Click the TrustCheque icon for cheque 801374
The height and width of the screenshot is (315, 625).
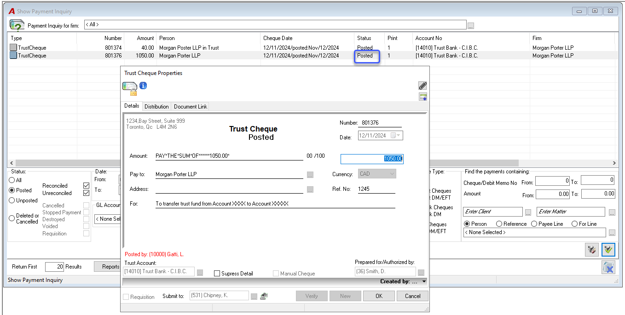coord(13,47)
